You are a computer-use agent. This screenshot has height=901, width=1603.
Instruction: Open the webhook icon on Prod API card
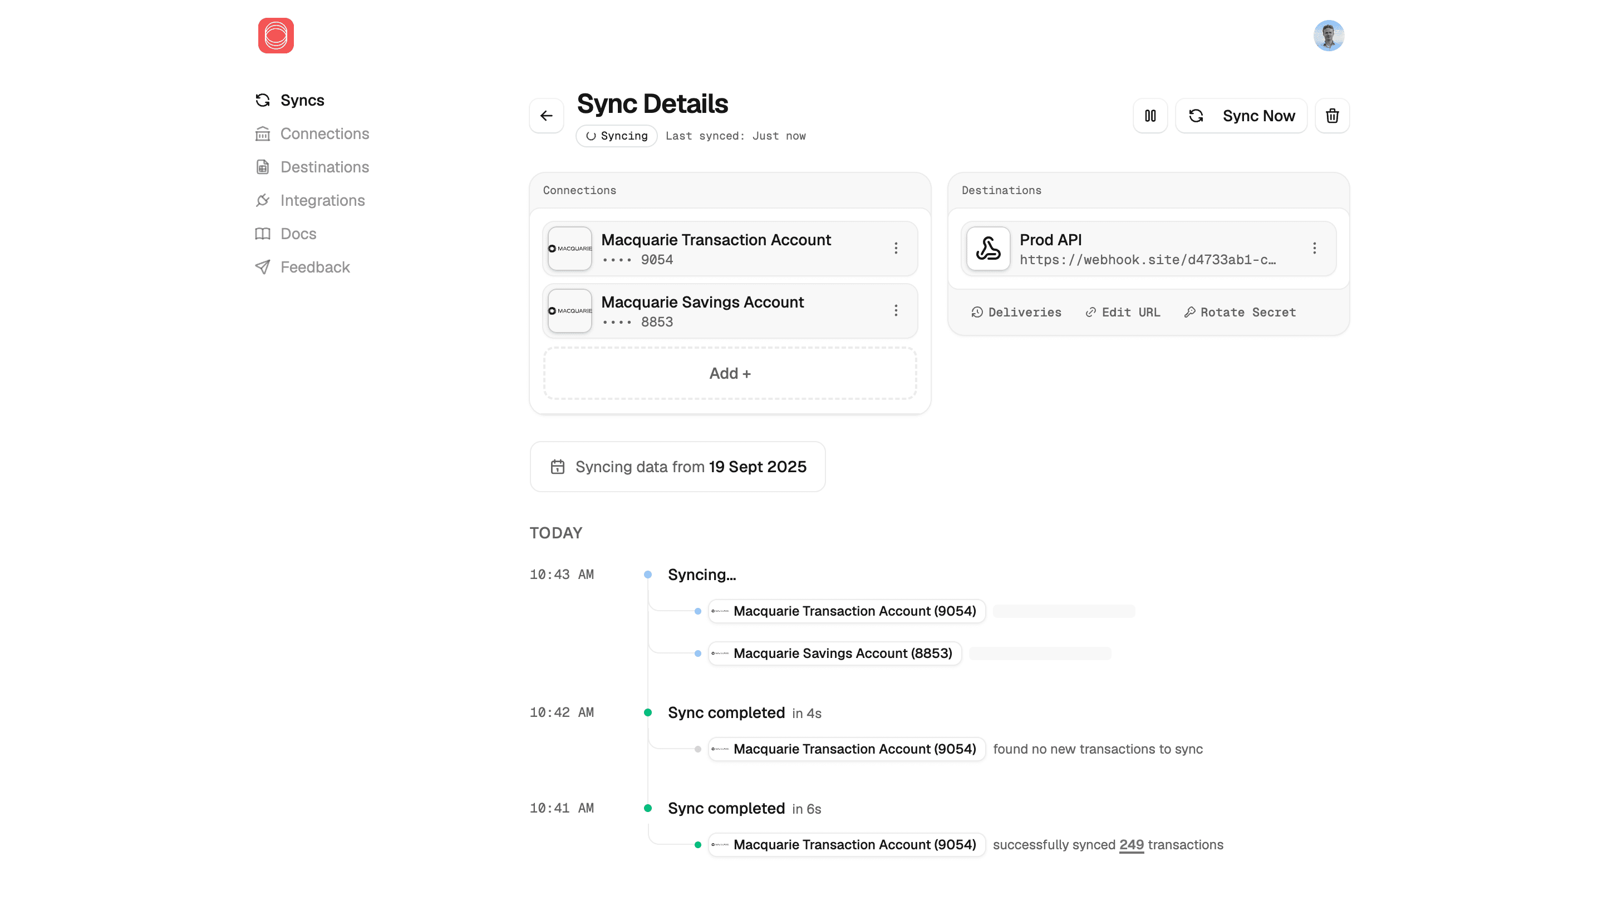tap(987, 248)
